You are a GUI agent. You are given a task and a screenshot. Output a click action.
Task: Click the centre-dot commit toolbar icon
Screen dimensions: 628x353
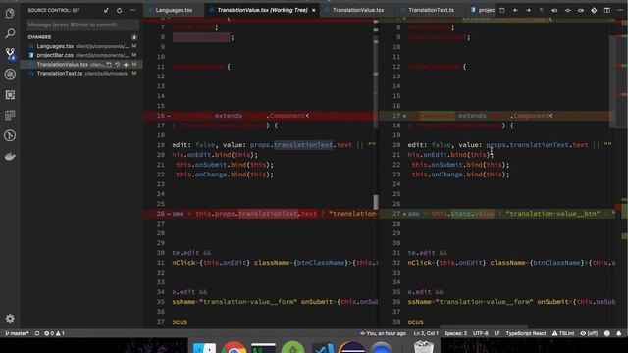tap(567, 10)
